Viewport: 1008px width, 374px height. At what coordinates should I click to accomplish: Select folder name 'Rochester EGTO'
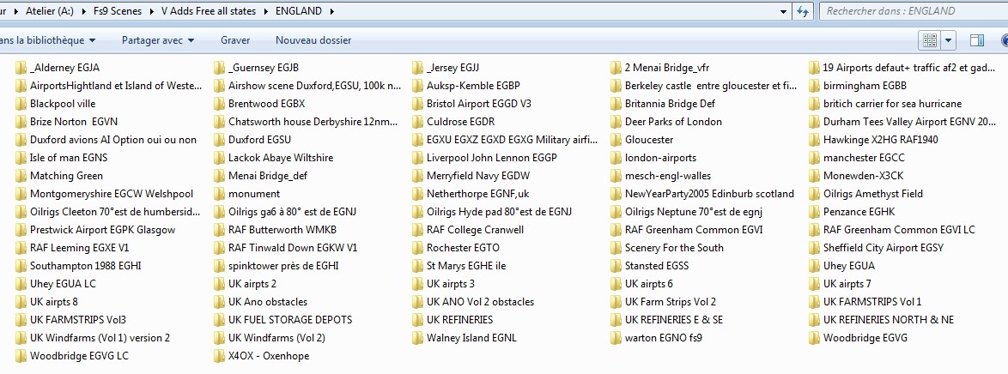463,247
